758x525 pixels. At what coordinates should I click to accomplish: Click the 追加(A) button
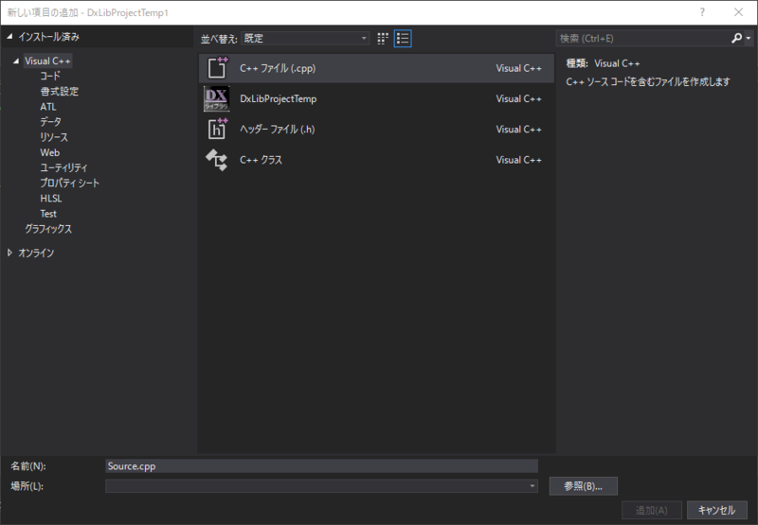click(652, 510)
